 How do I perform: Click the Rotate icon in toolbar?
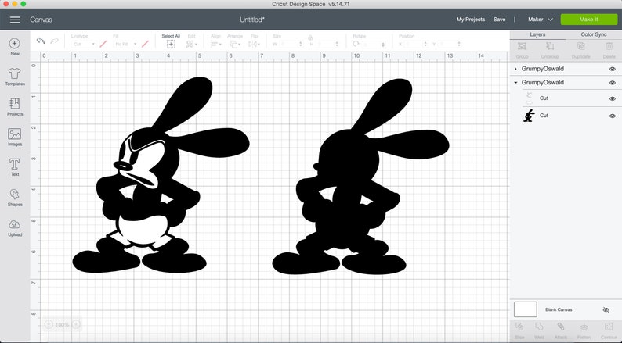(x=356, y=44)
